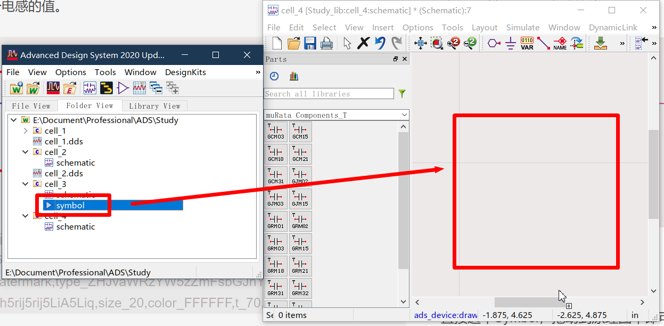Collapse the cell_3 tree node

coord(26,184)
